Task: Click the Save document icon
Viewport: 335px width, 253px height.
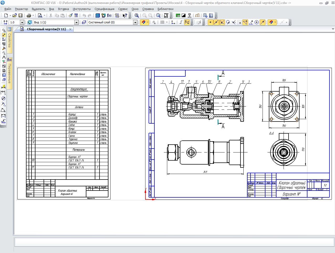Action: click(20, 15)
